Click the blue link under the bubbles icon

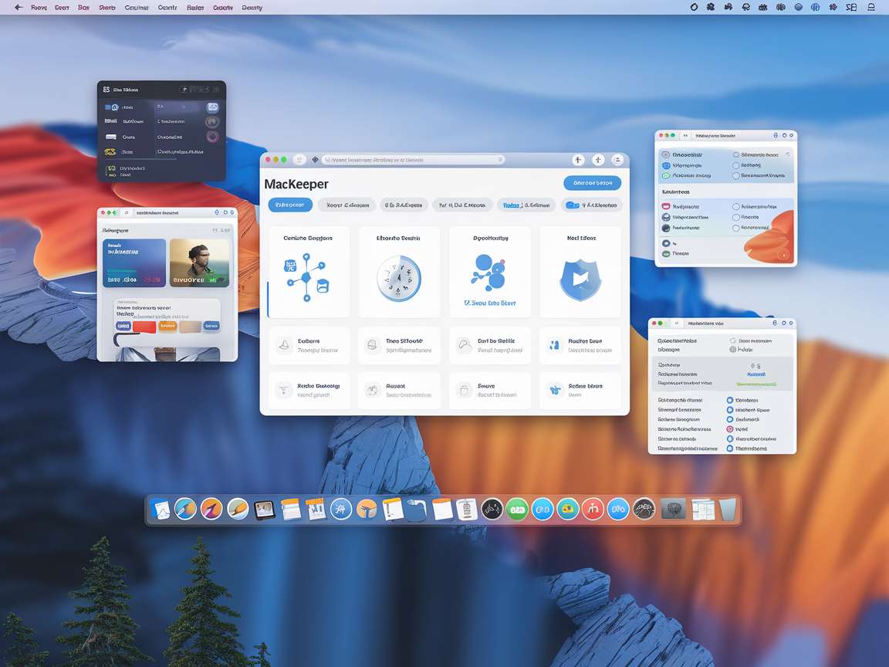click(489, 303)
